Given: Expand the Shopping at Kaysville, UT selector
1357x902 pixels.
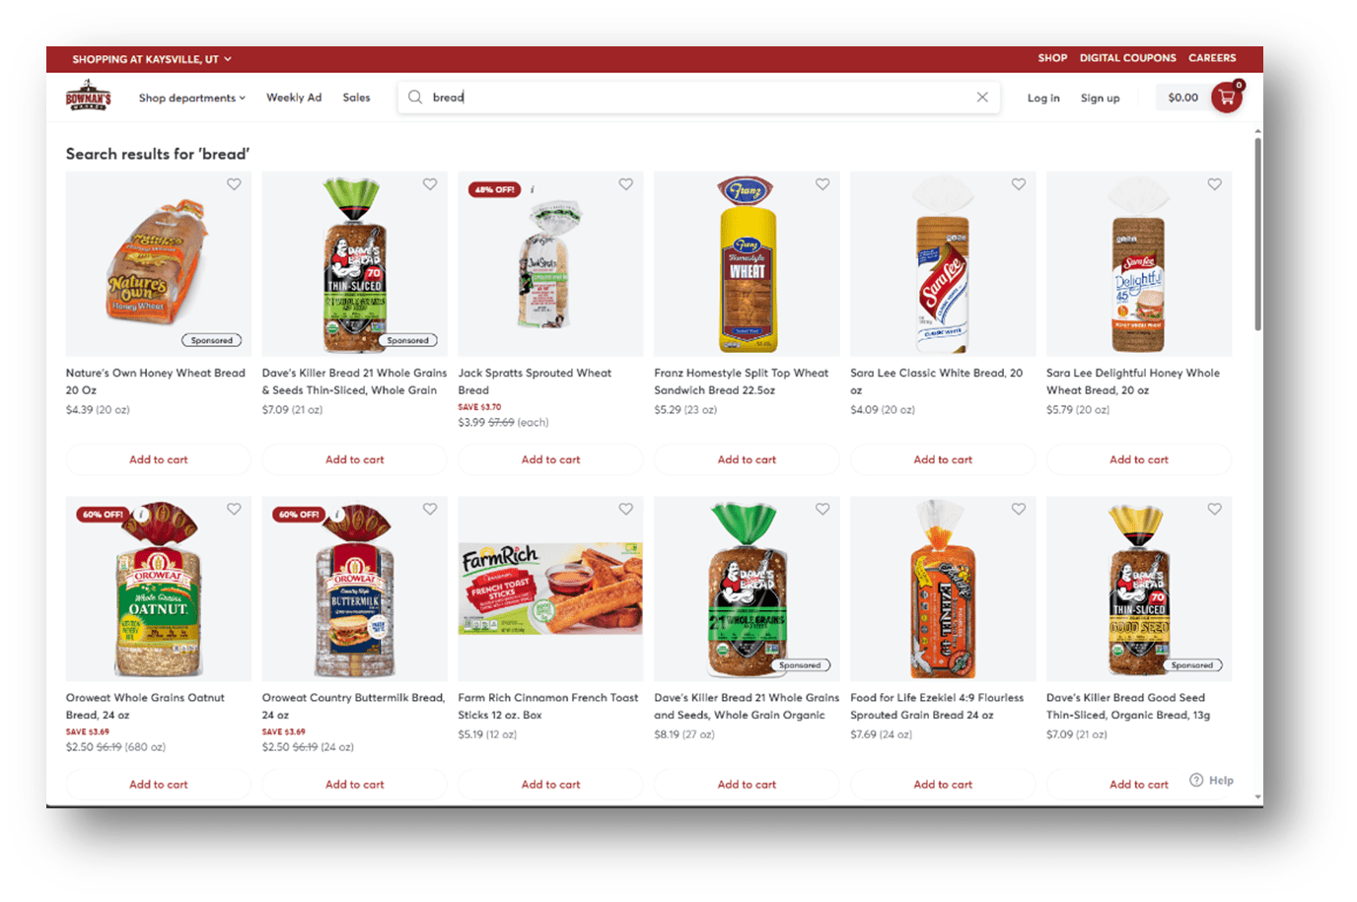Looking at the screenshot, I should coord(152,59).
